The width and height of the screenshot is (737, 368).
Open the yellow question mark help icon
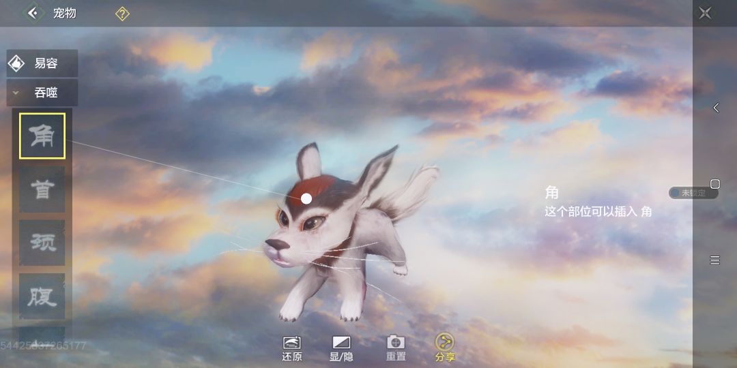click(122, 14)
